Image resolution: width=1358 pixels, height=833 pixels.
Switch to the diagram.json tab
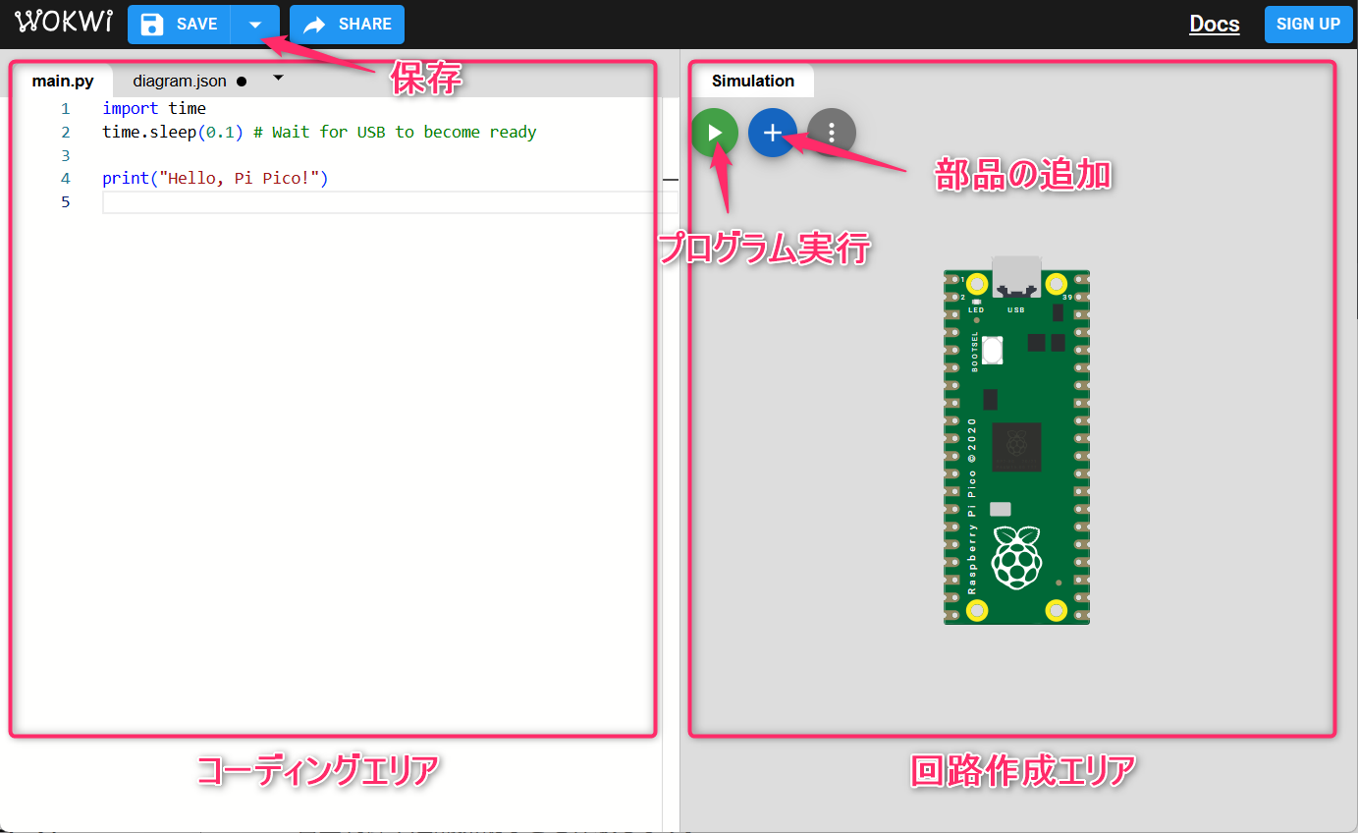click(181, 81)
